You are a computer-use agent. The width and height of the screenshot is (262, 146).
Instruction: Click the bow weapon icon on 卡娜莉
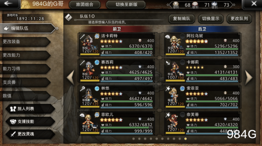point(168,63)
